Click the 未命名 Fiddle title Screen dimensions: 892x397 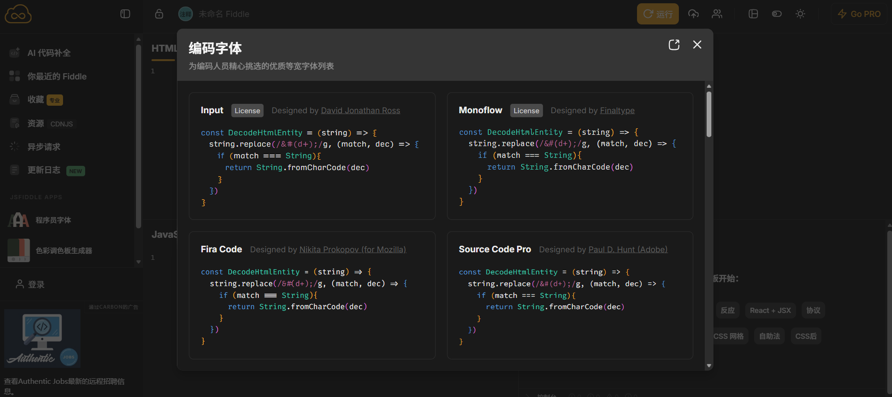tap(224, 14)
